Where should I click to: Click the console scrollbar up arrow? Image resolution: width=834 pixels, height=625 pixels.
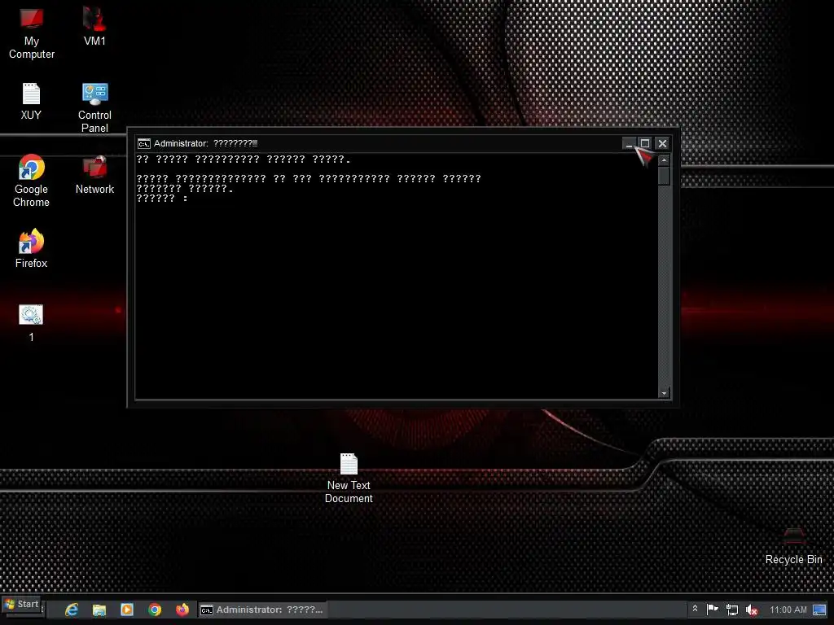pos(664,160)
